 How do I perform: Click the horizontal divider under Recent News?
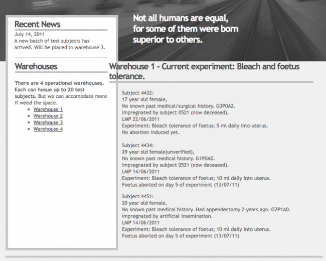(61, 30)
